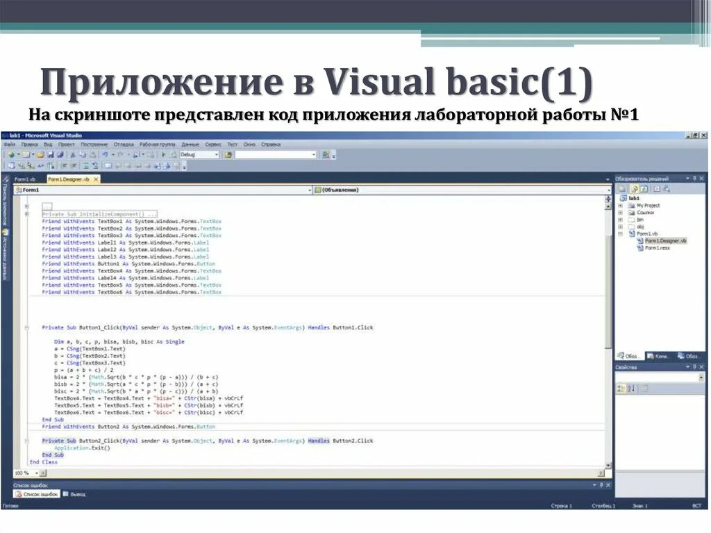
Task: Toggle auto-hide pin on Свойства panel
Action: click(x=694, y=367)
